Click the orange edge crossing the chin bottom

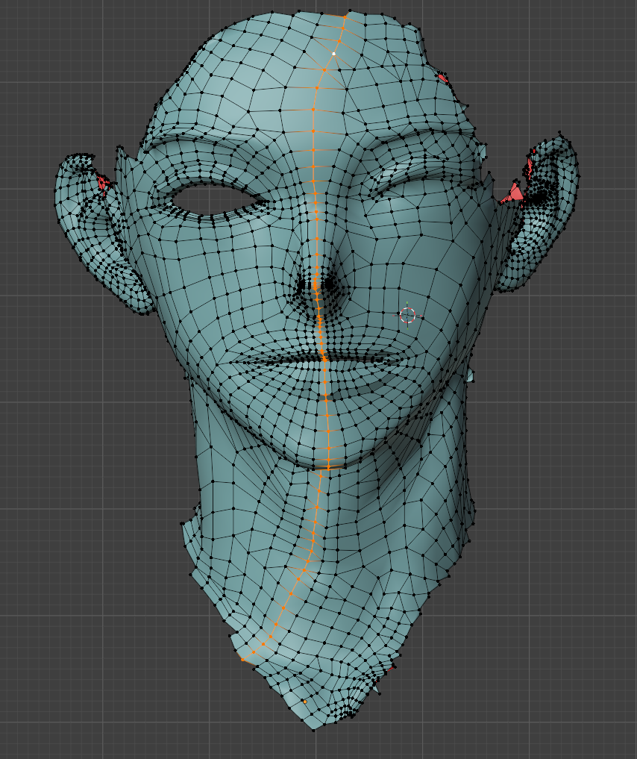pos(327,467)
